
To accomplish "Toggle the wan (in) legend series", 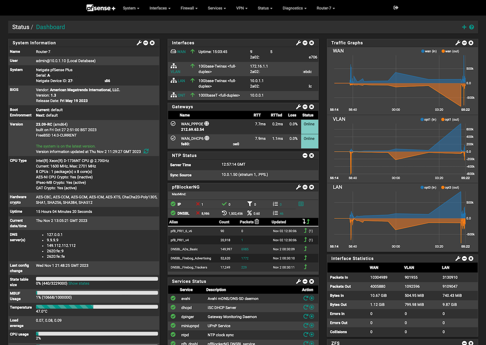I will (429, 51).
